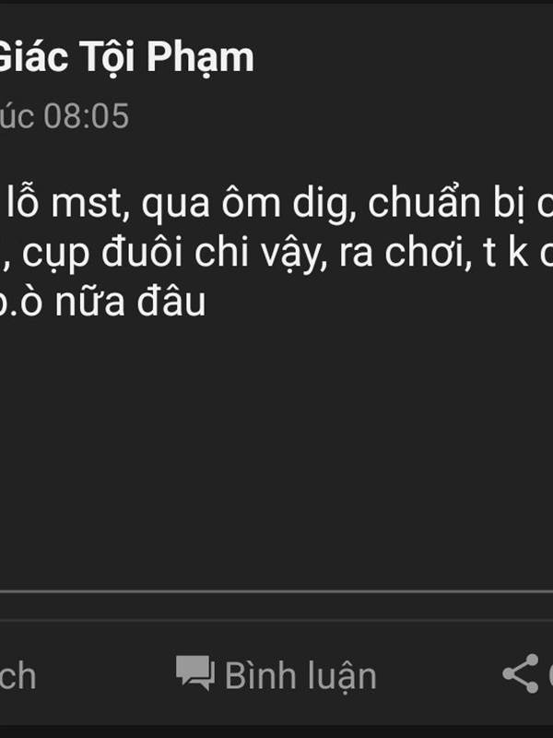
Task: Tap the phrase 'cụp đuôi chi vậy'
Action: coord(174,254)
